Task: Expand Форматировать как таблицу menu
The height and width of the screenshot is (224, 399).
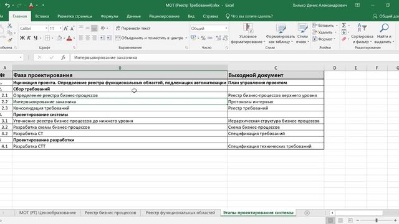Action: [x=280, y=34]
